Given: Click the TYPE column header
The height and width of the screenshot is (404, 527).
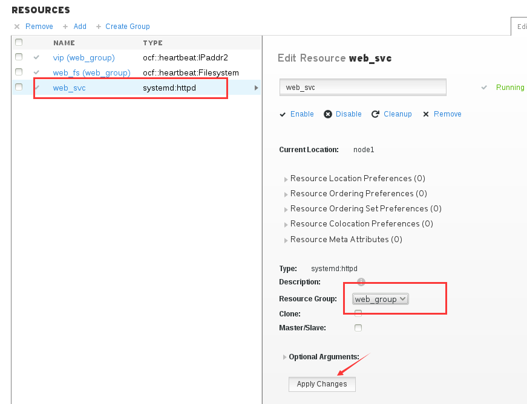Looking at the screenshot, I should pyautogui.click(x=152, y=43).
